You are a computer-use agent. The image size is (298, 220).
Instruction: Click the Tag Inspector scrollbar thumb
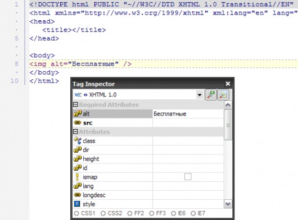point(228,125)
